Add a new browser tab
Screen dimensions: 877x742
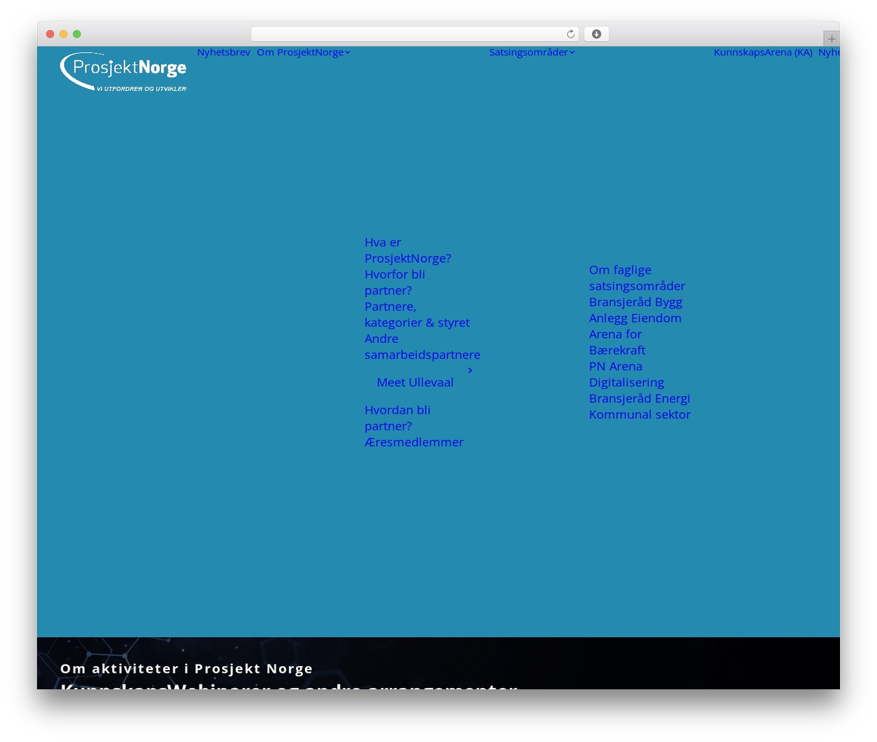831,39
